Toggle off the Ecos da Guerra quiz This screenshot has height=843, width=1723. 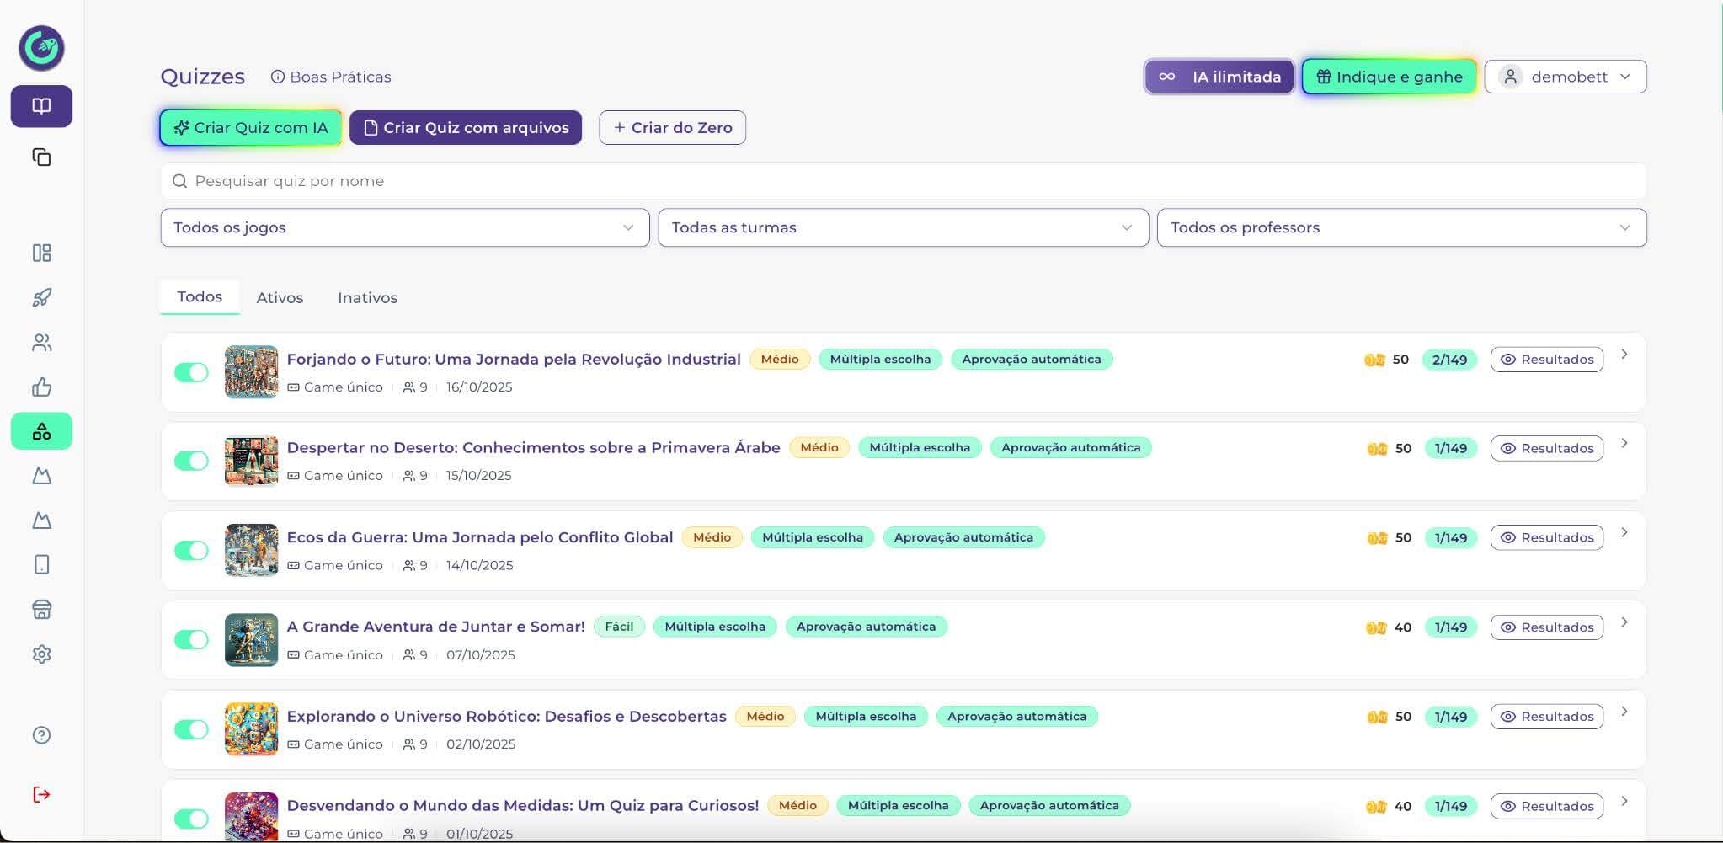(191, 551)
